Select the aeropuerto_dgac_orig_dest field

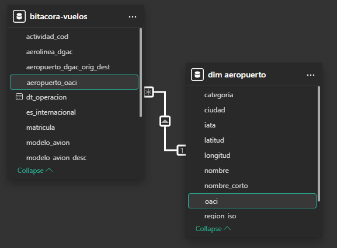pos(74,67)
